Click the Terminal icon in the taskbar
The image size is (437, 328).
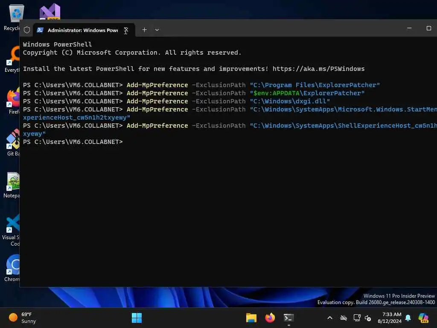(288, 318)
